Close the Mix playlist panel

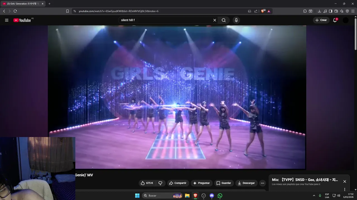click(x=345, y=181)
